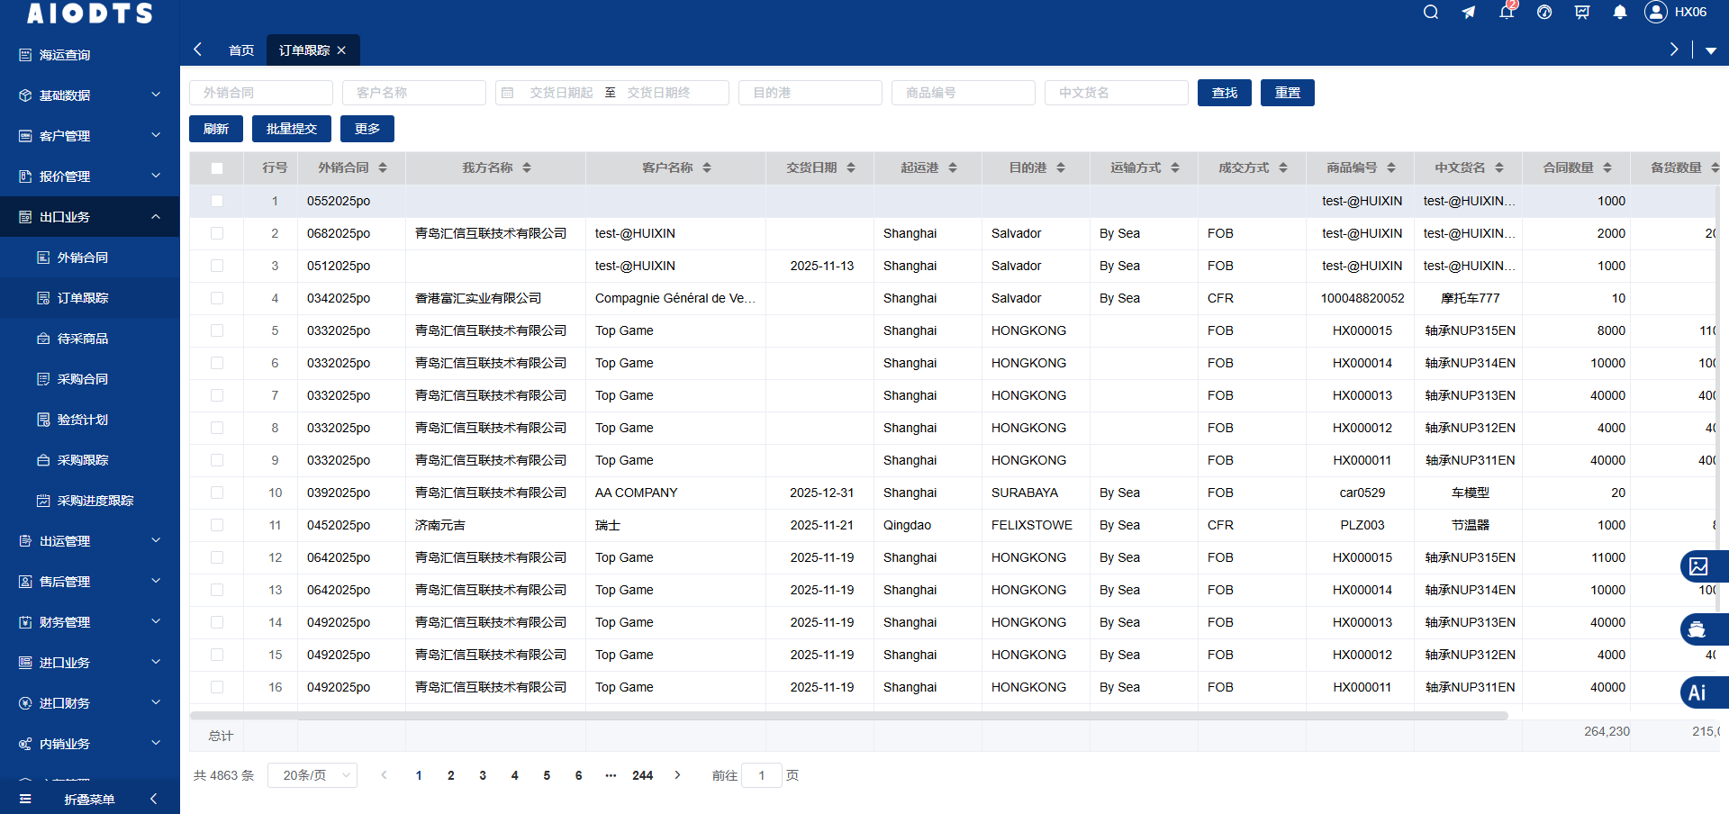This screenshot has height=814, width=1729.
Task: Check the checkbox for row 2
Action: [217, 233]
